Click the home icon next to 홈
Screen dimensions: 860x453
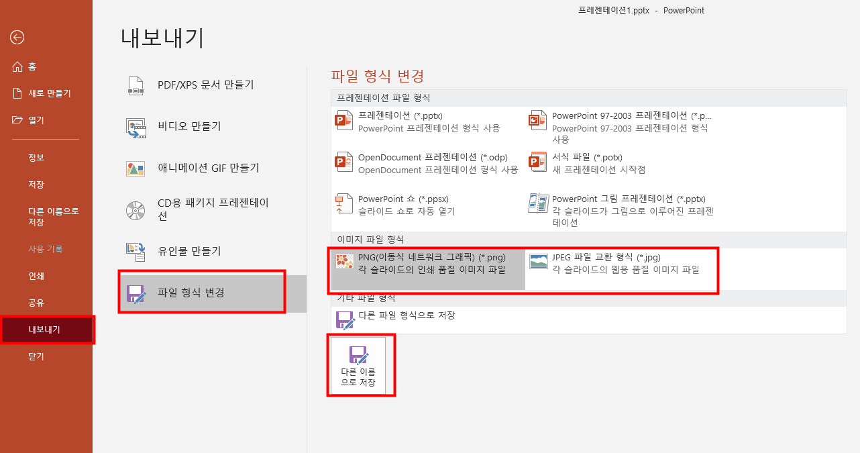pos(17,66)
